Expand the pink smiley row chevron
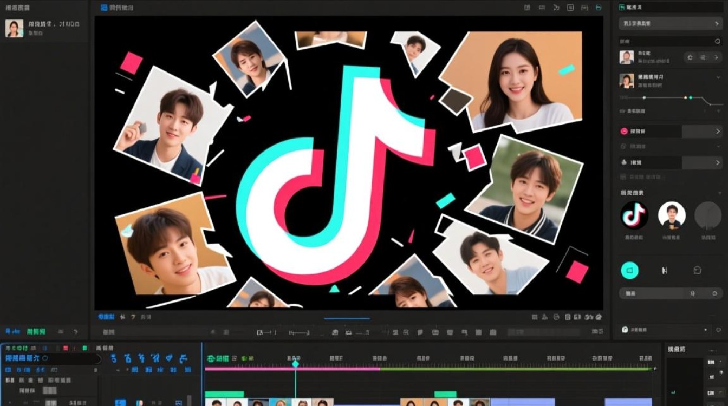Image resolution: width=728 pixels, height=406 pixels. click(718, 132)
